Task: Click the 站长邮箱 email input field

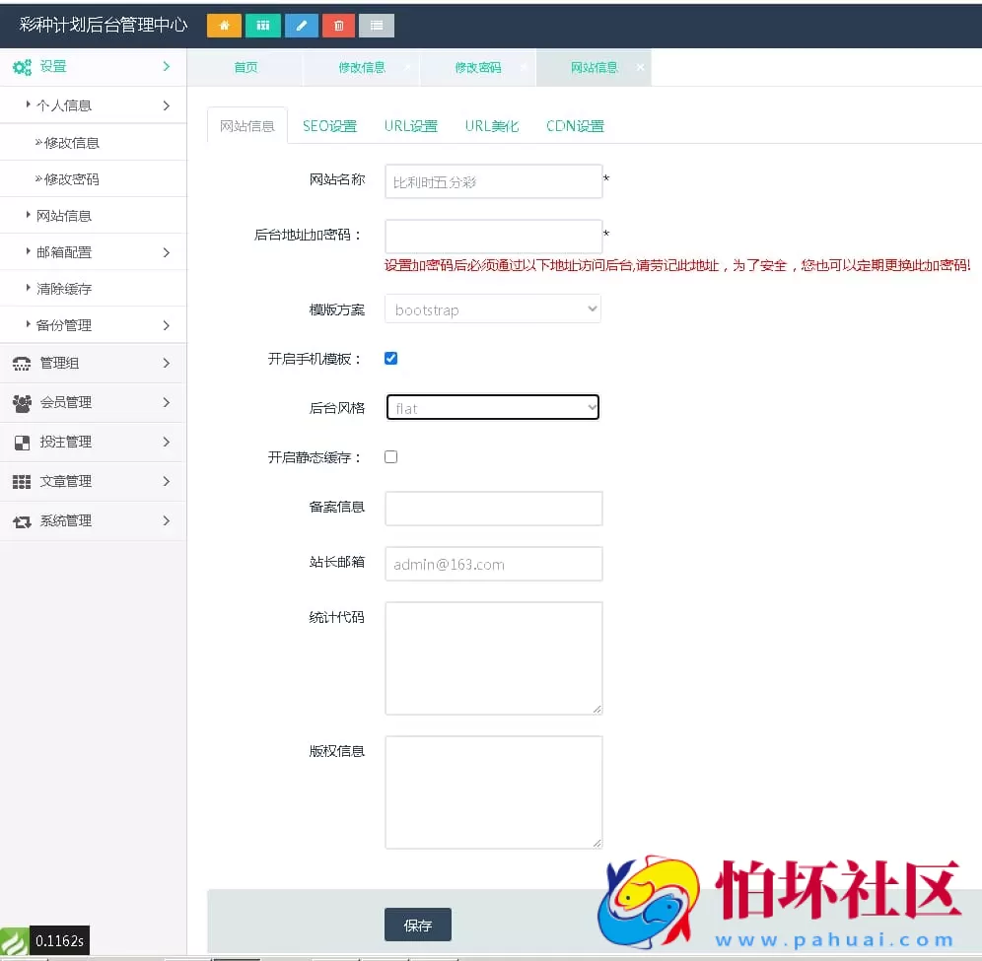Action: click(x=493, y=563)
